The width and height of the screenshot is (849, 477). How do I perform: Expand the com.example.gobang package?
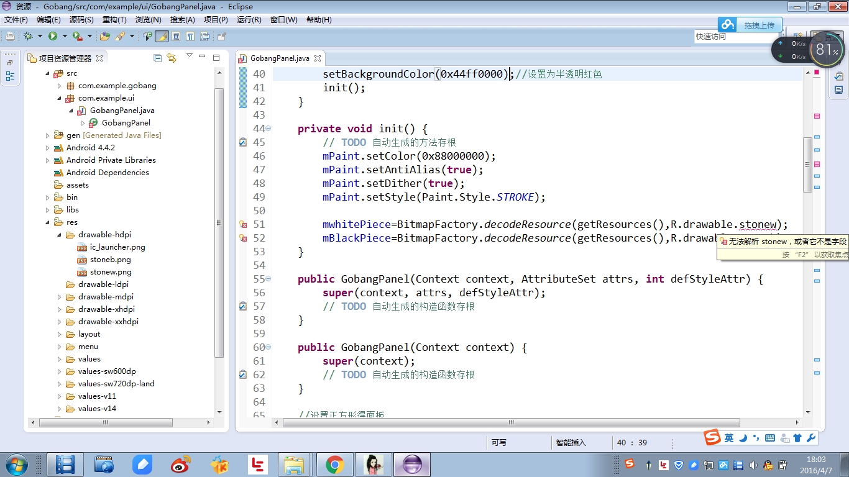60,86
